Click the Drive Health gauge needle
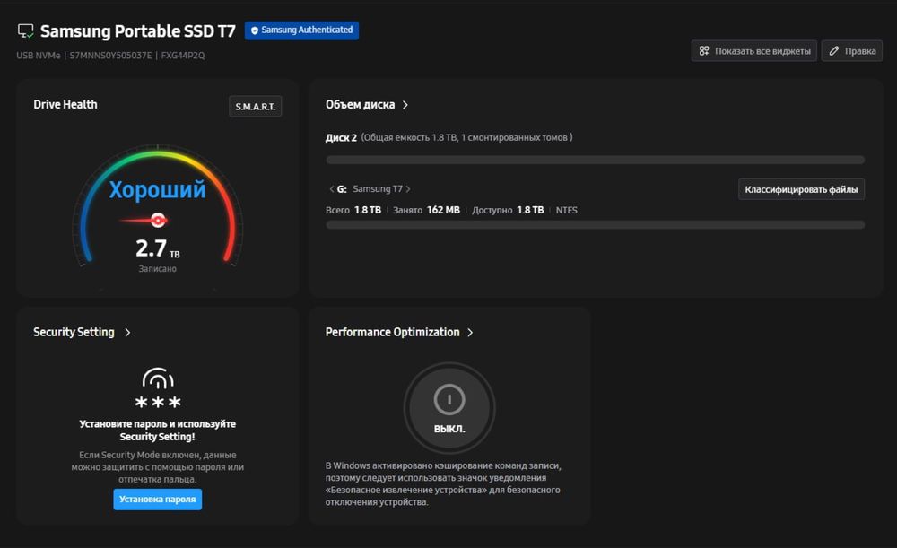 (144, 220)
